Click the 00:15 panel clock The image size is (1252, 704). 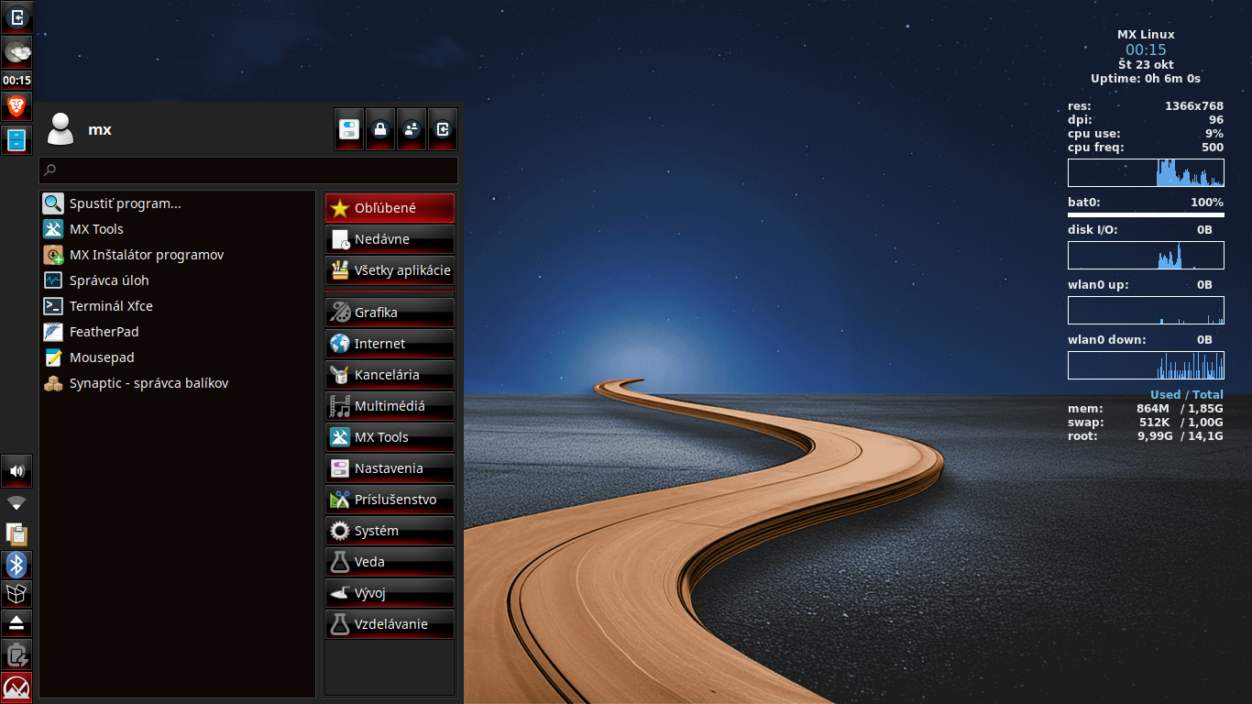click(x=16, y=80)
